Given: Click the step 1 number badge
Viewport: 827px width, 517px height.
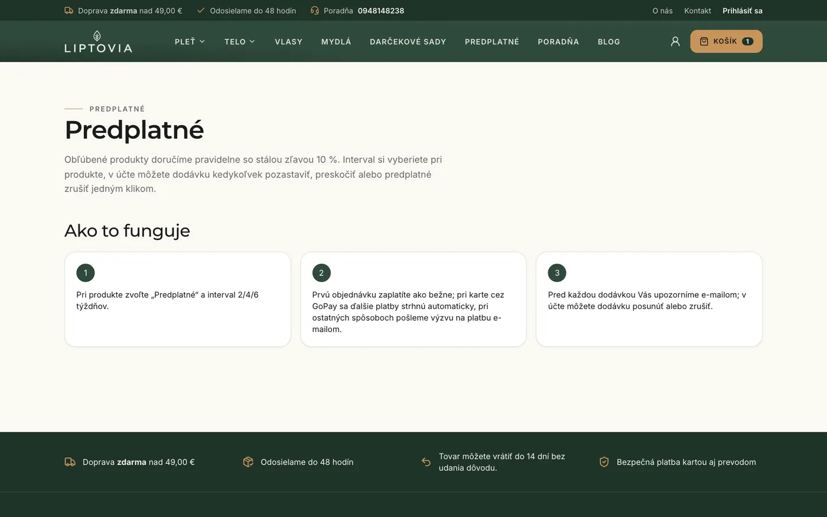Looking at the screenshot, I should click(x=86, y=273).
